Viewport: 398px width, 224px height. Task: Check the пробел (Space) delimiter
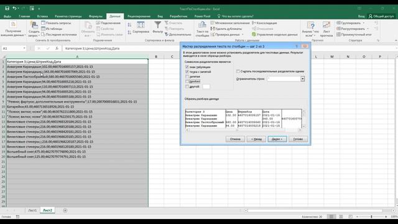[187, 82]
